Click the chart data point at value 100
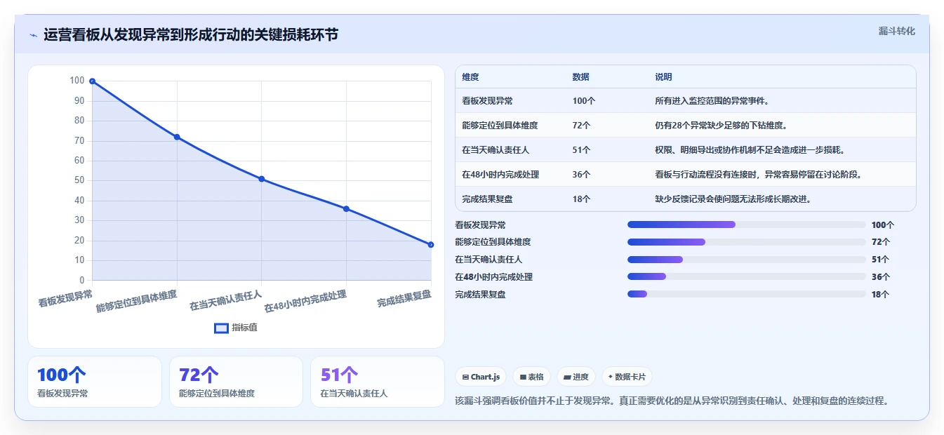The width and height of the screenshot is (944, 435). [92, 81]
